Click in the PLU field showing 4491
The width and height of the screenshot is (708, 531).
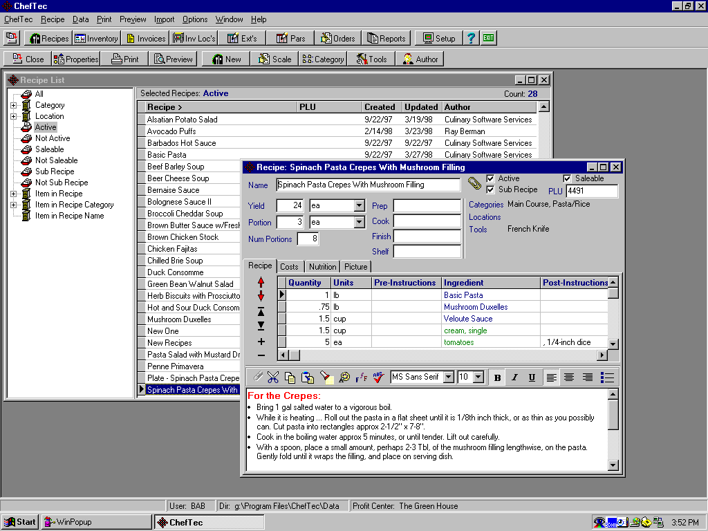point(592,191)
